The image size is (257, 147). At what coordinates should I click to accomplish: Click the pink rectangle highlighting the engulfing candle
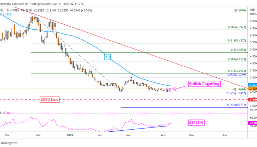(x=168, y=90)
